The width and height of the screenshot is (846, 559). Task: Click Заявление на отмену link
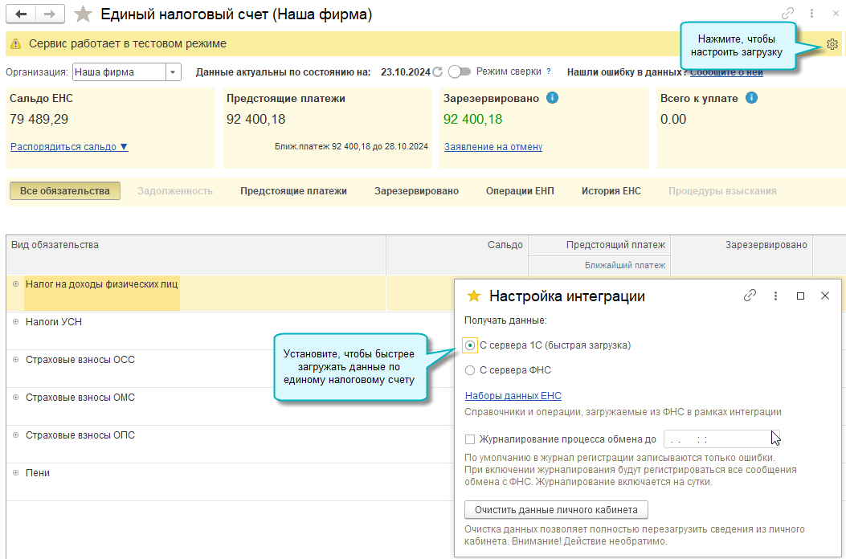point(493,147)
